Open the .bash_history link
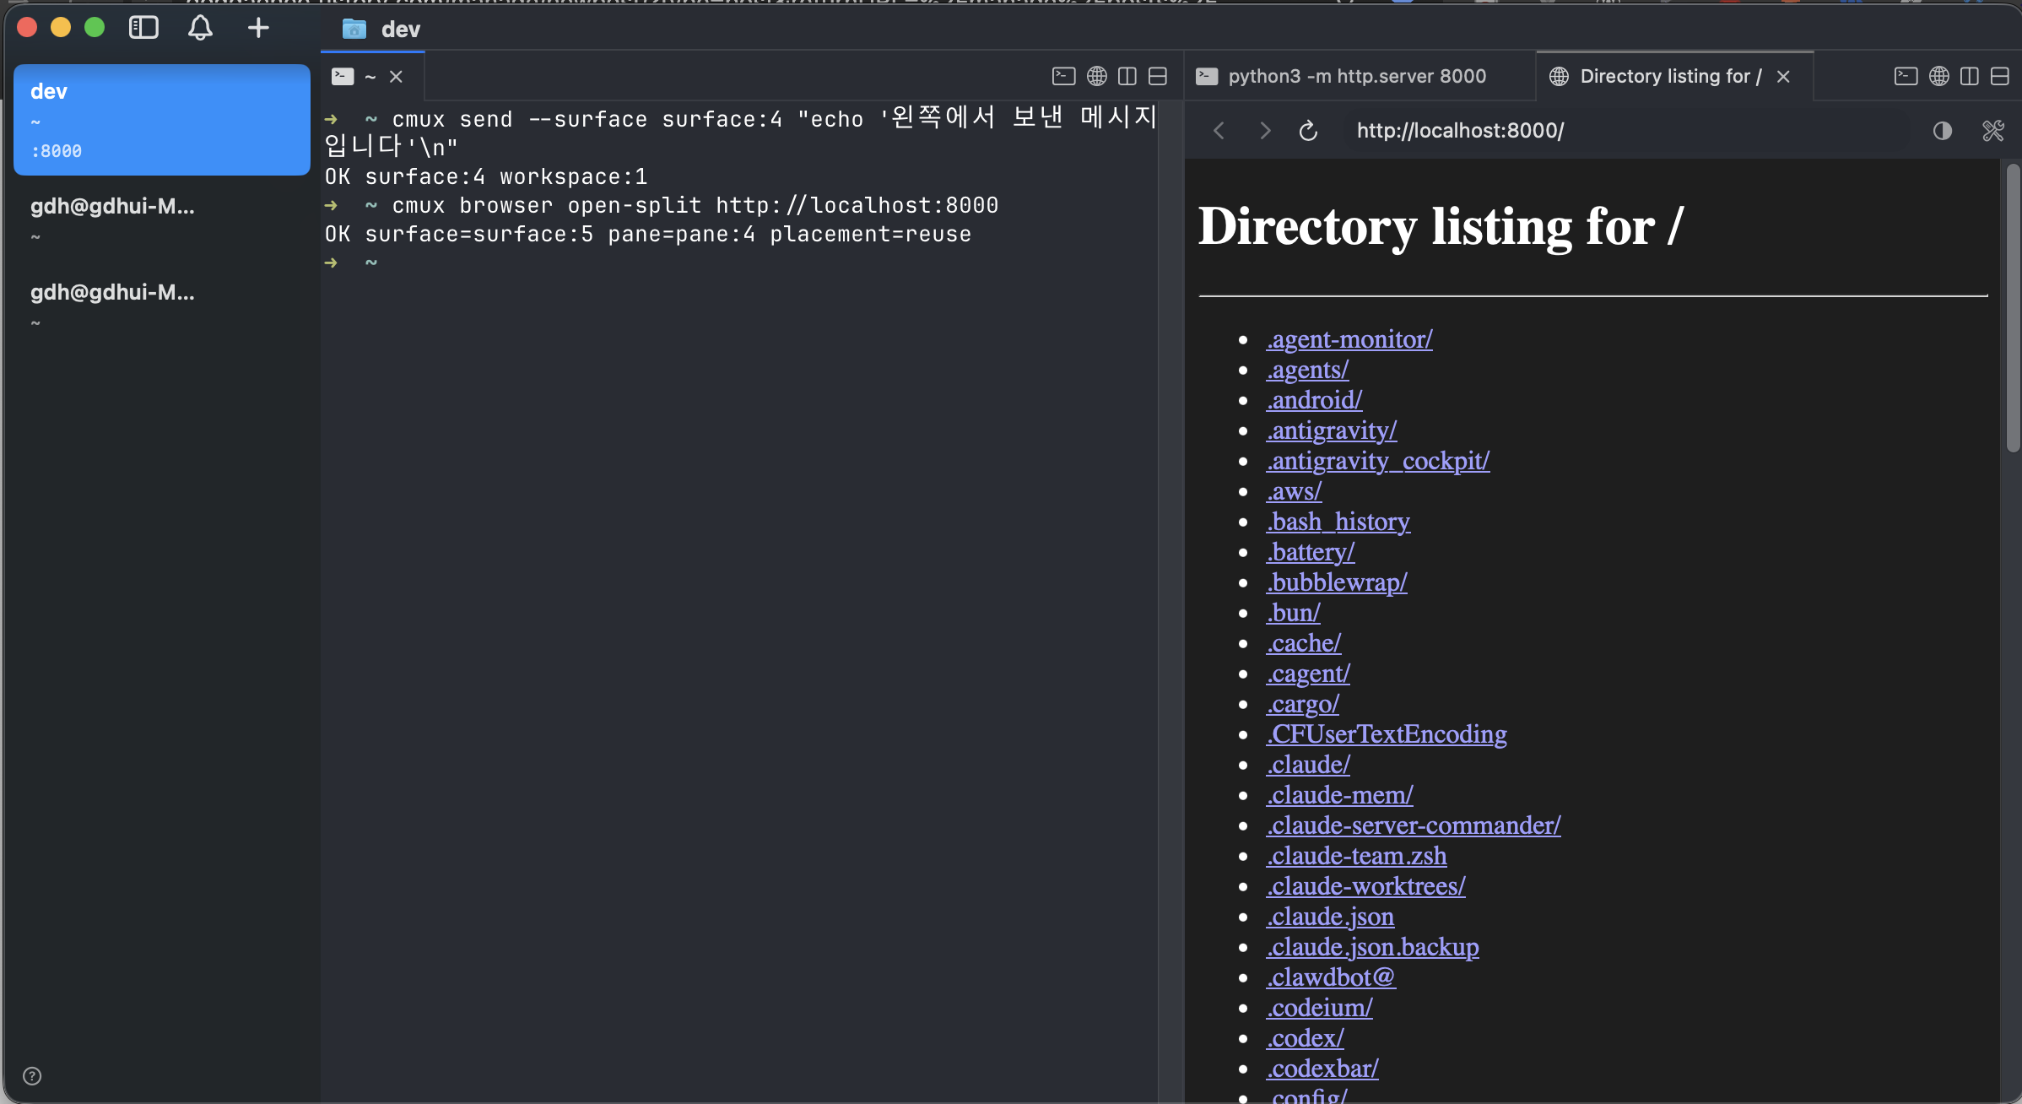 coord(1338,521)
